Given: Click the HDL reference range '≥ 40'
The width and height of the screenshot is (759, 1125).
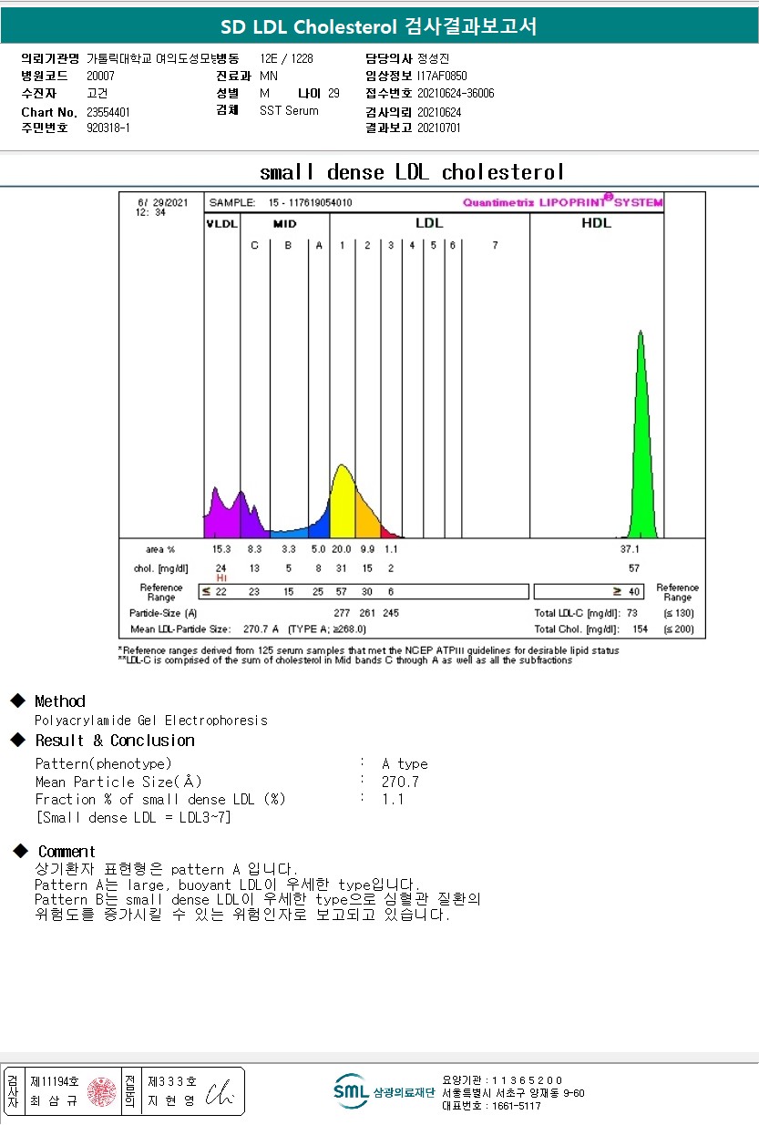Looking at the screenshot, I should 627,592.
